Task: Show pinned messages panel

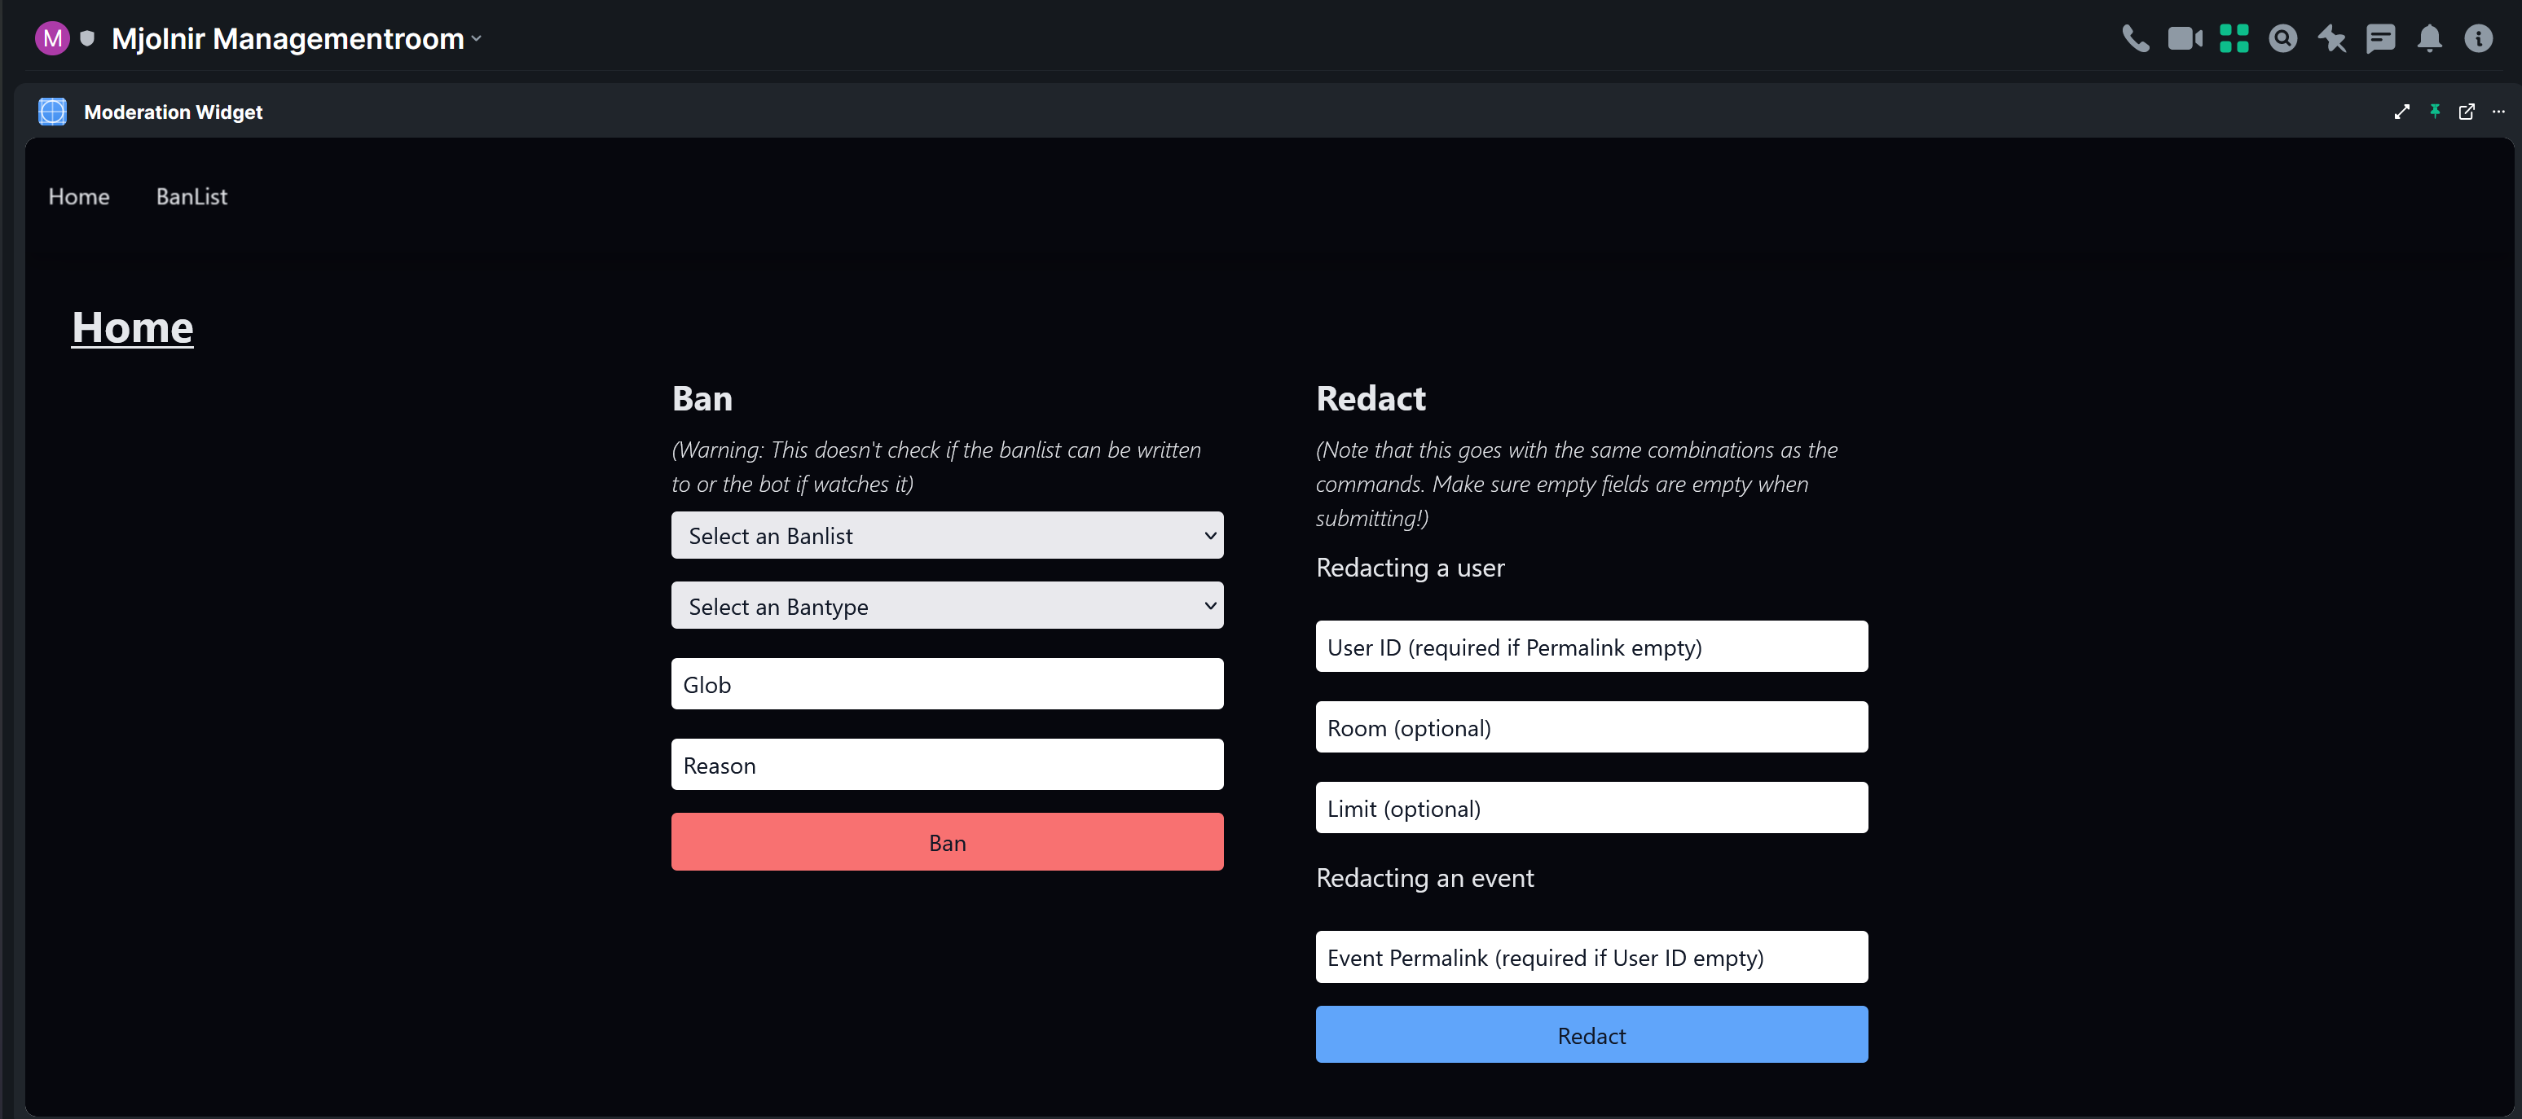Action: (x=2331, y=39)
